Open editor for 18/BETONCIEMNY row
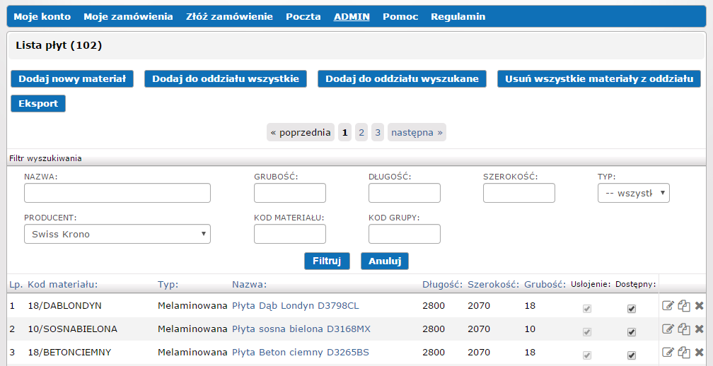The width and height of the screenshot is (713, 366). 668,352
